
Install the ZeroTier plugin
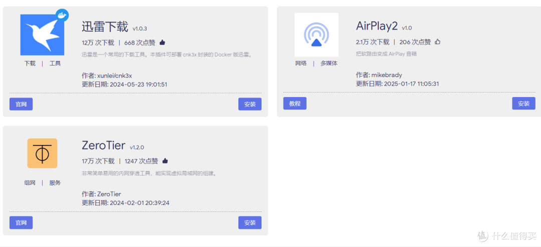250,222
